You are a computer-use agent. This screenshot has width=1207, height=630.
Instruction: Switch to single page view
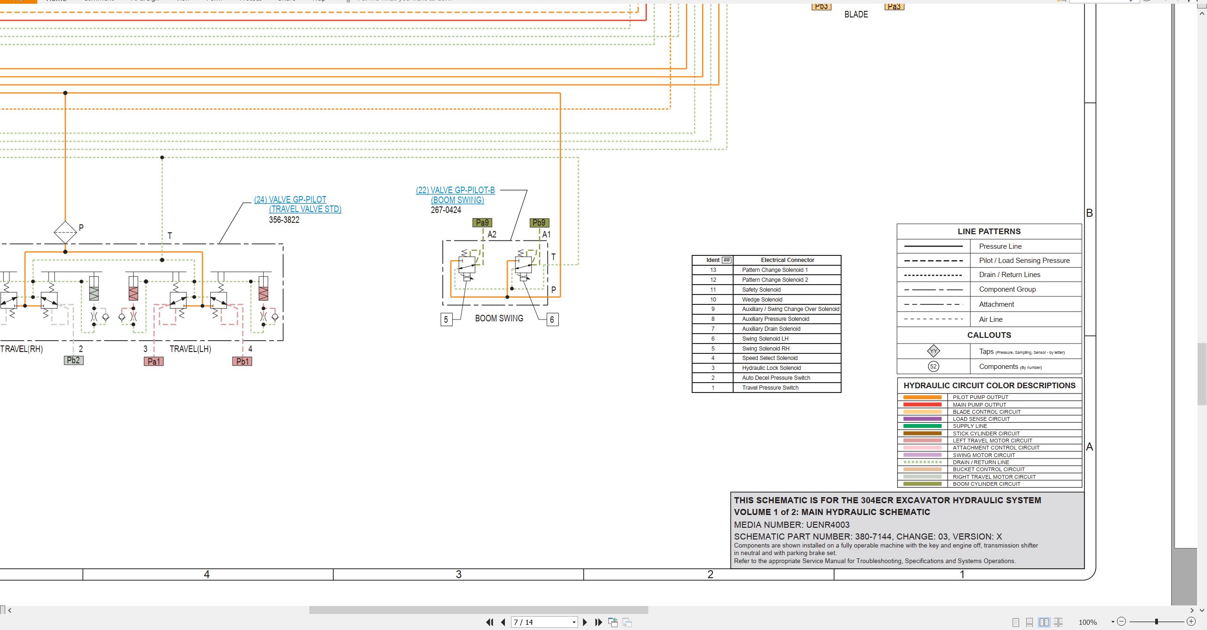1016,622
